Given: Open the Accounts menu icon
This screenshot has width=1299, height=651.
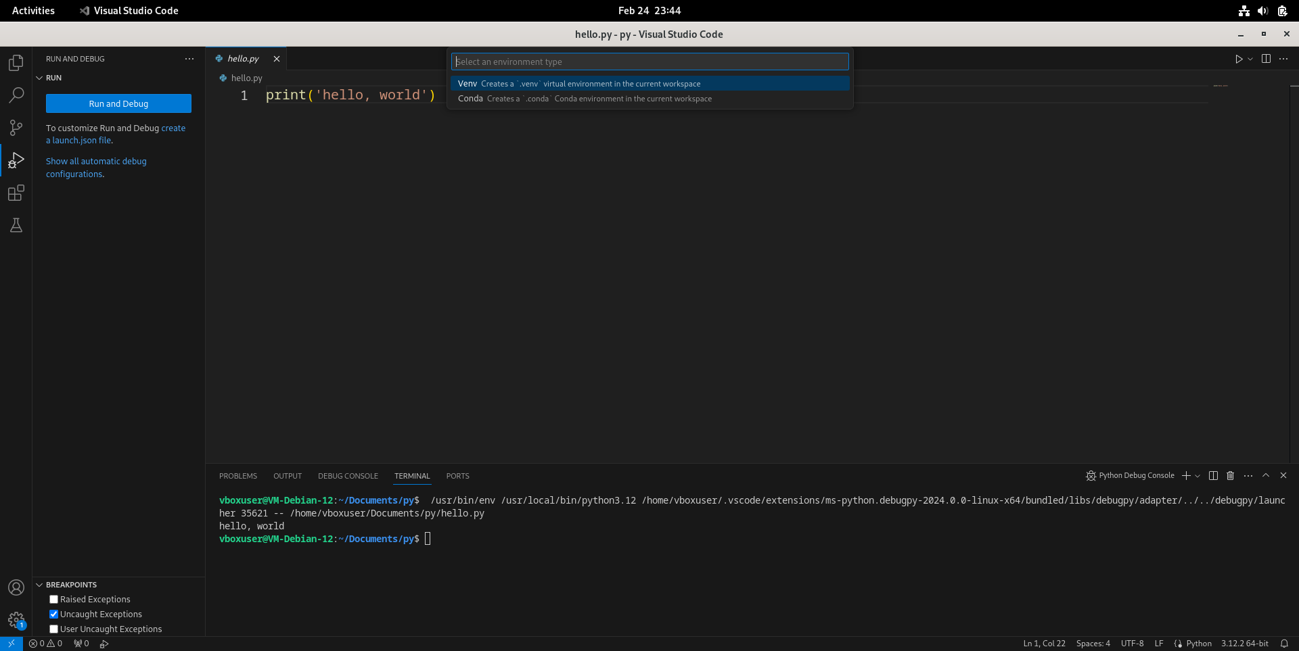Looking at the screenshot, I should pos(16,587).
